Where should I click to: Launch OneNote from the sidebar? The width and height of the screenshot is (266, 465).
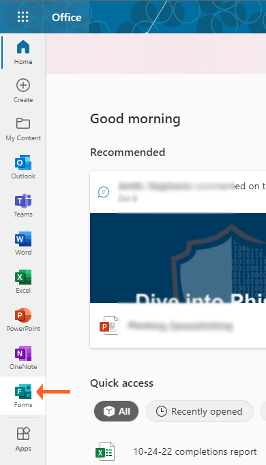[x=23, y=357]
